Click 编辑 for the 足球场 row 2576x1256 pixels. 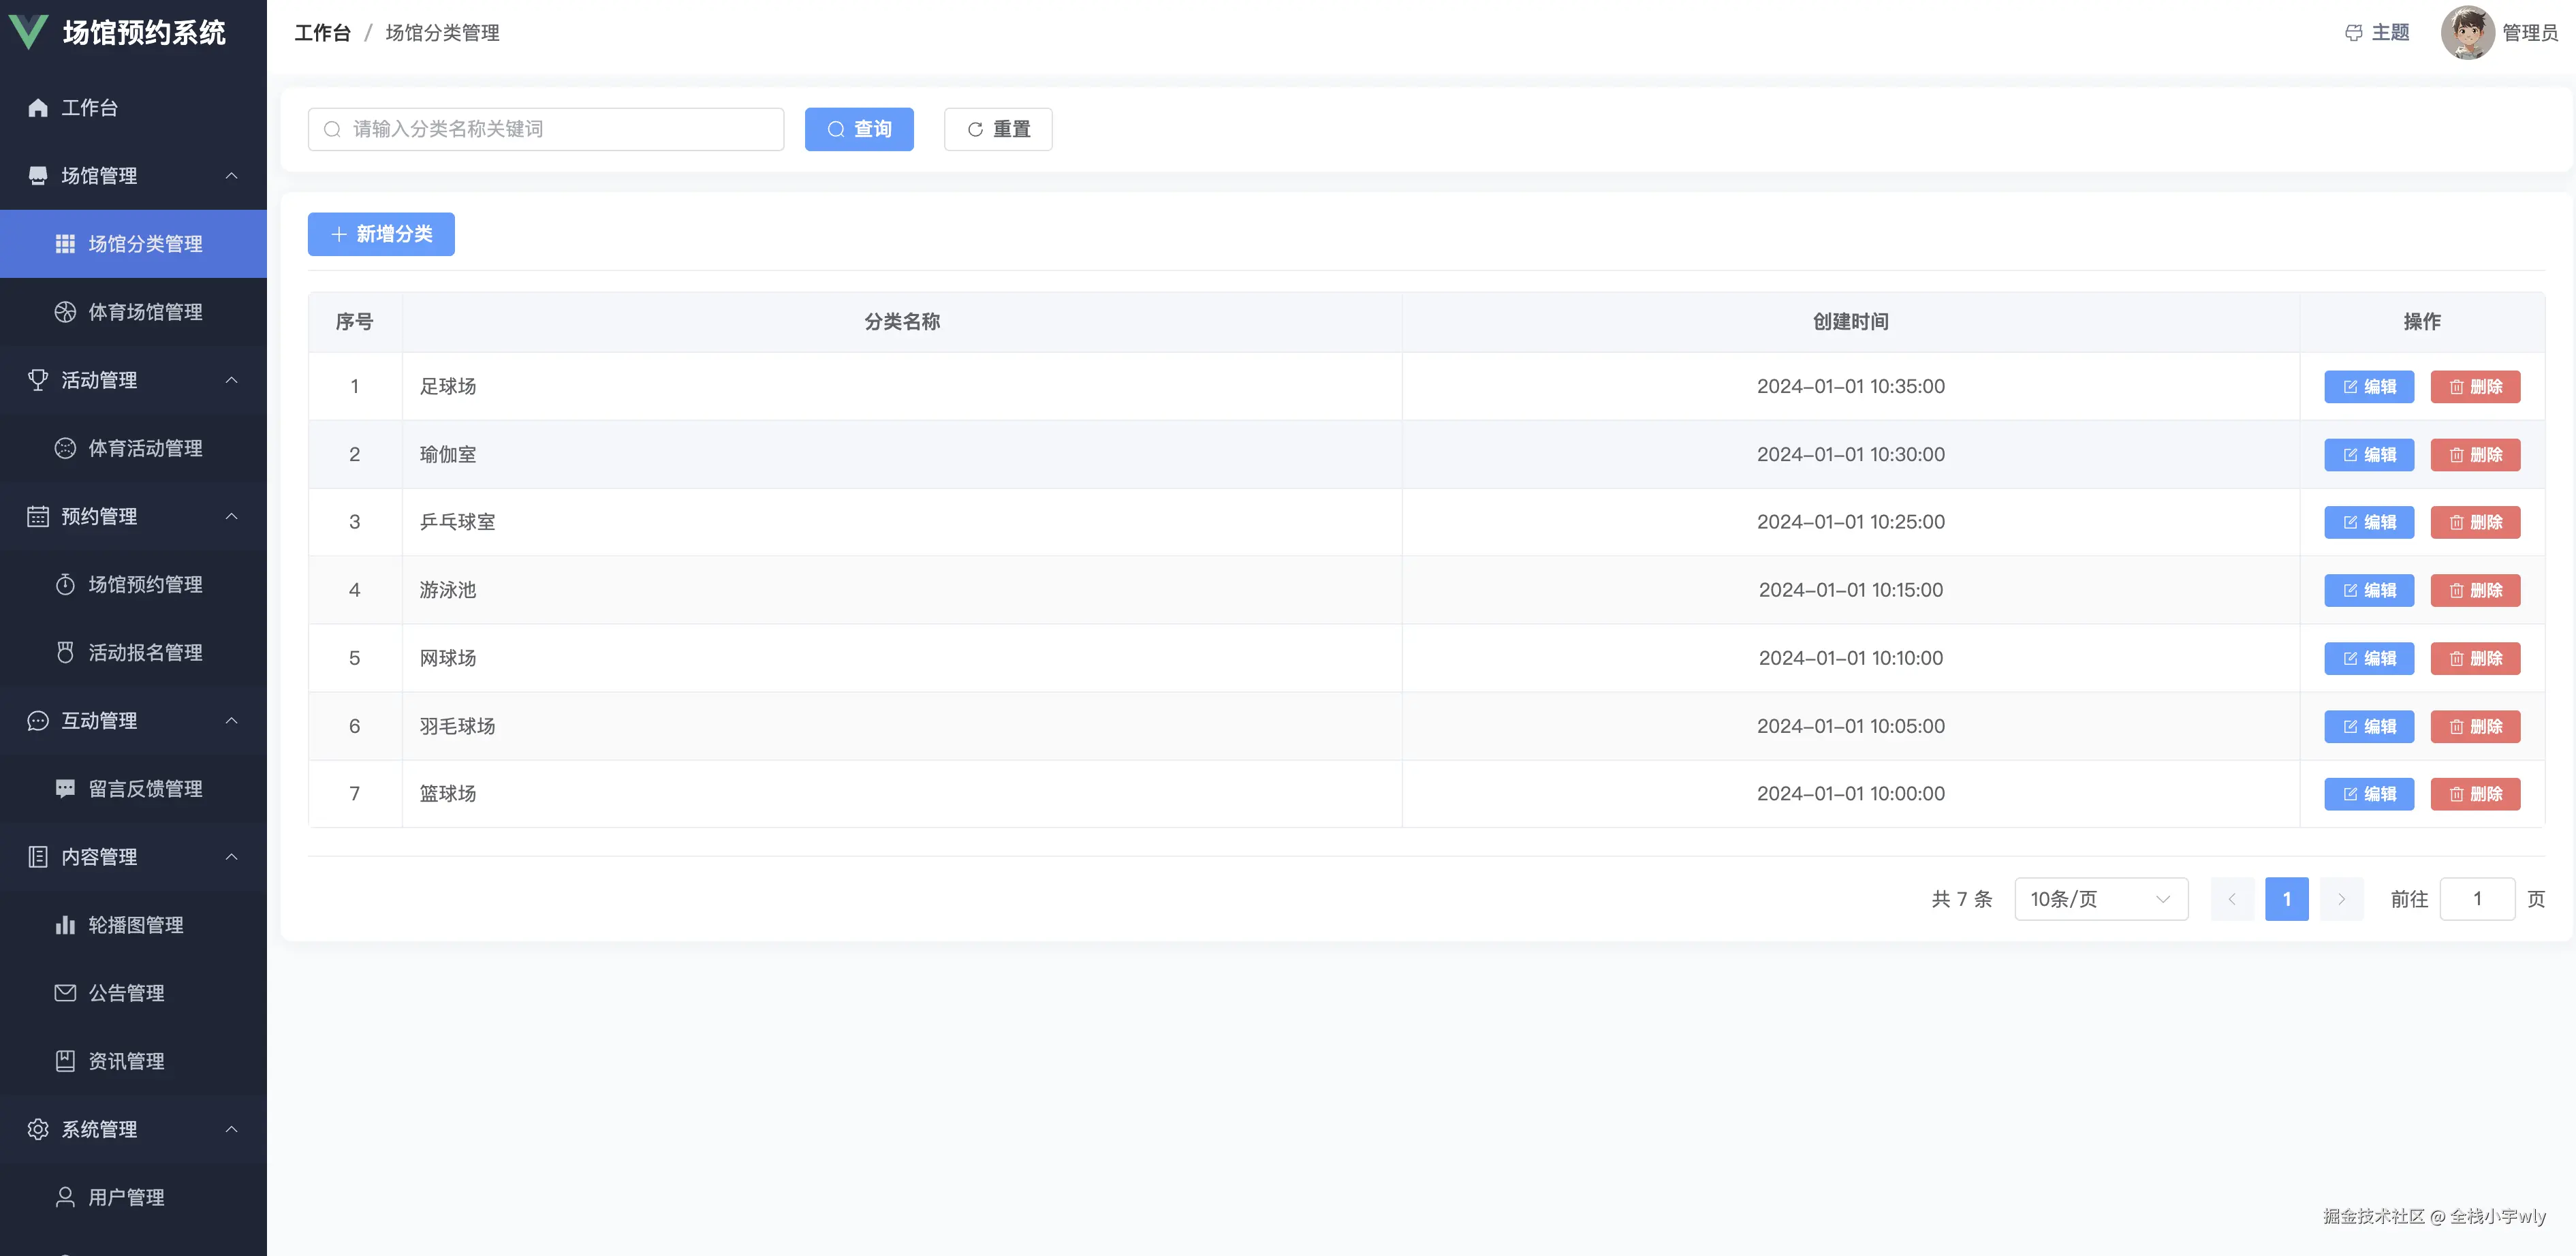[x=2368, y=387]
